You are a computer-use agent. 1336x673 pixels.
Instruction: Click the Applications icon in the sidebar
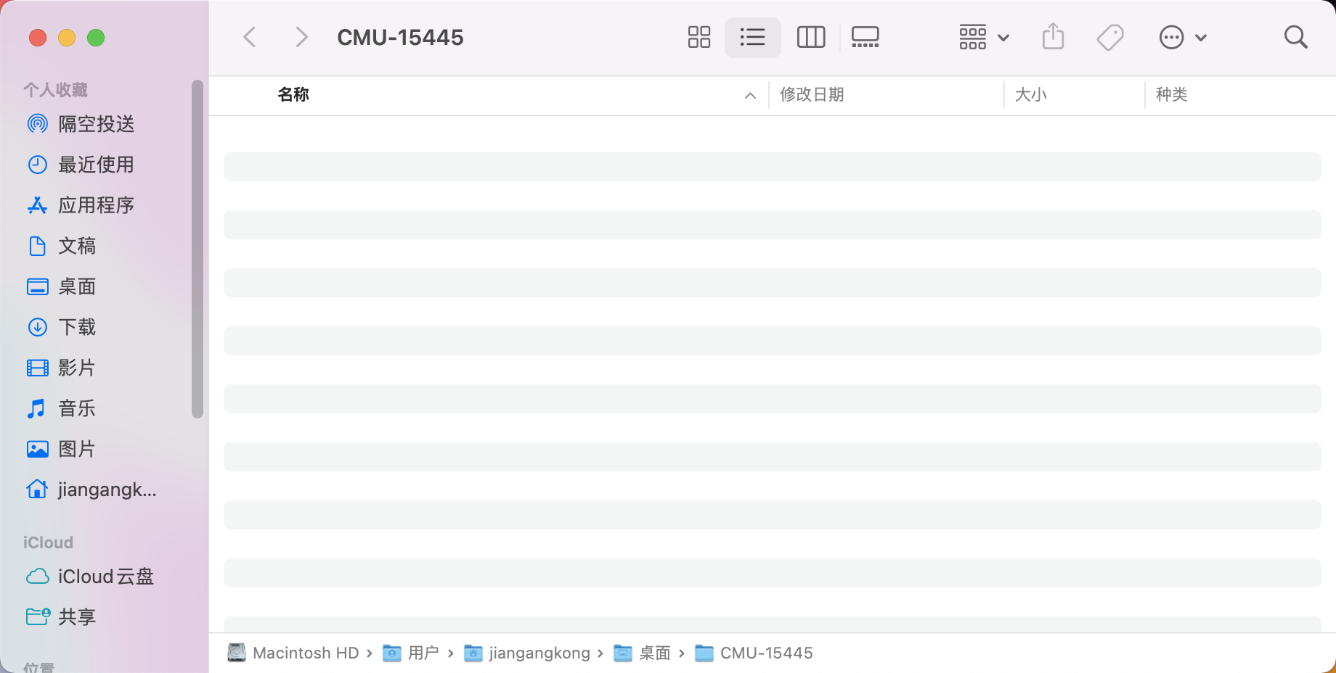click(x=38, y=205)
